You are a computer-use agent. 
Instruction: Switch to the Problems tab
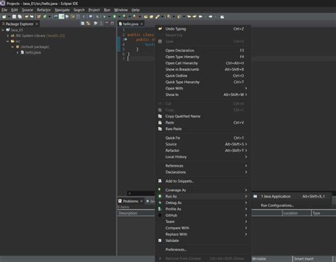tap(130, 201)
